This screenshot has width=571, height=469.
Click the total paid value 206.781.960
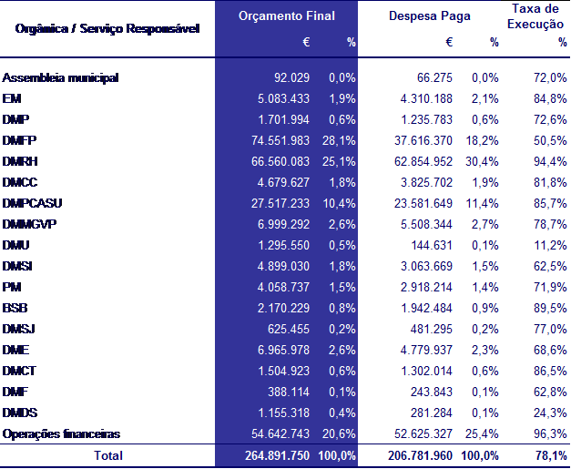point(420,455)
